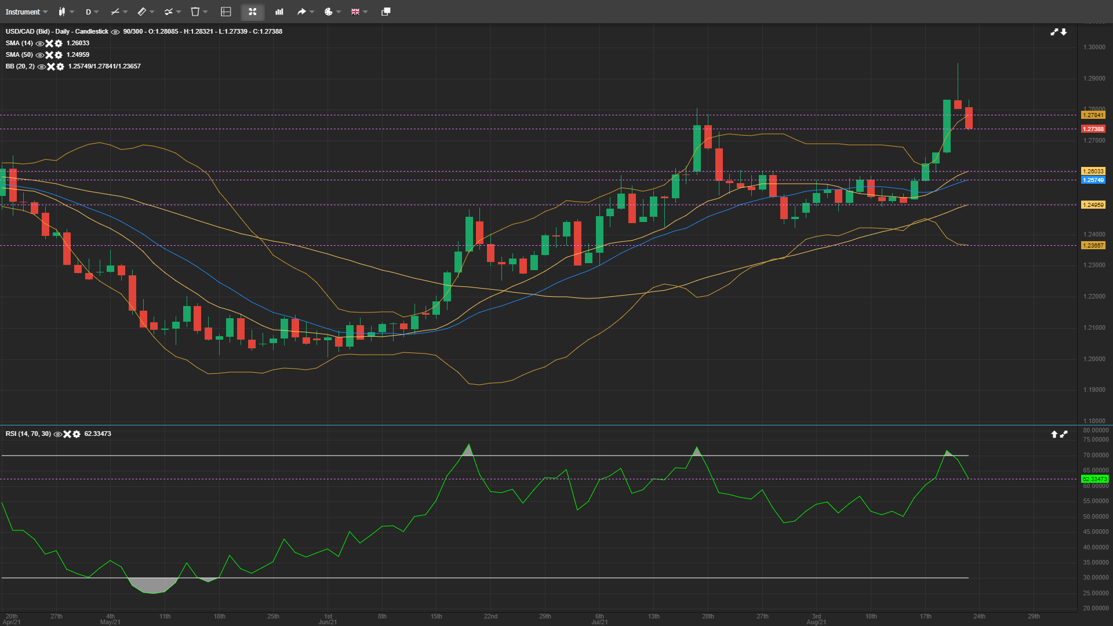Open the indicators tool menu
Viewport: 1113px width, 626px height.
coord(172,12)
